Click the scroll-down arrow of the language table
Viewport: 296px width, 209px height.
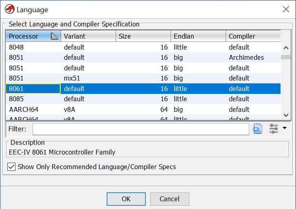[x=286, y=115]
